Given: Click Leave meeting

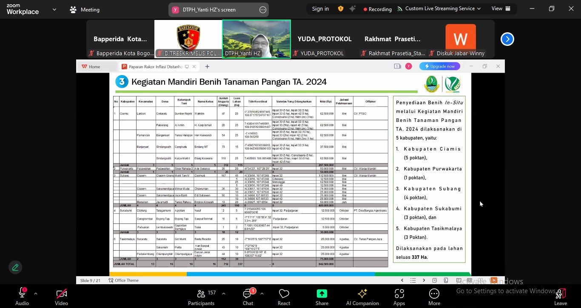Looking at the screenshot, I should tap(561, 297).
